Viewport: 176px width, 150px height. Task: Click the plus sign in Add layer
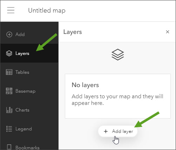pos(106,131)
